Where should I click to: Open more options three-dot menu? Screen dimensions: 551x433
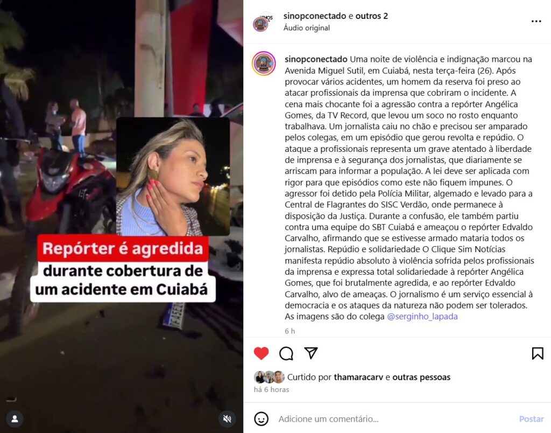pos(536,22)
